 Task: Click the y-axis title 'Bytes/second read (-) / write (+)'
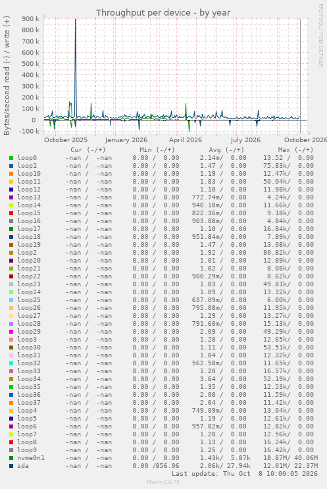[x=7, y=76]
